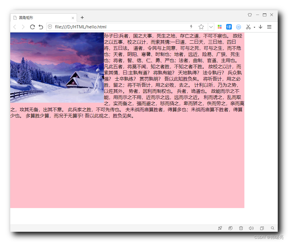Switch to the 圆角矩形 tab

[44, 18]
